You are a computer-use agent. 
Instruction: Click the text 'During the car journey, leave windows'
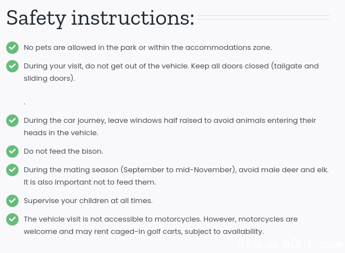pyautogui.click(x=93, y=121)
